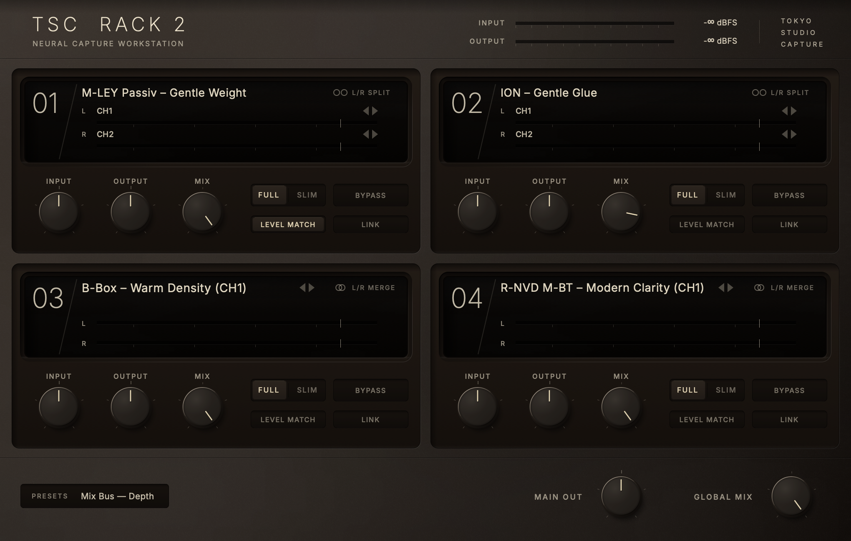Screen dimensions: 851x541
Task: Enable Bypass on slot 03
Action: pyautogui.click(x=370, y=390)
